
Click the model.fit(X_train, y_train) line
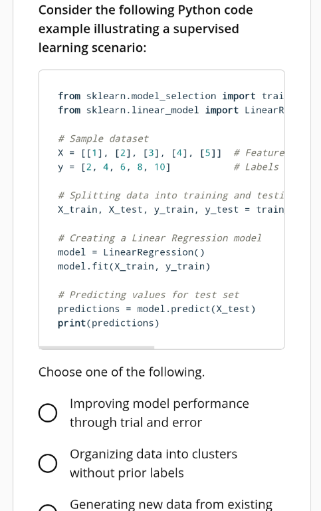pos(134,266)
